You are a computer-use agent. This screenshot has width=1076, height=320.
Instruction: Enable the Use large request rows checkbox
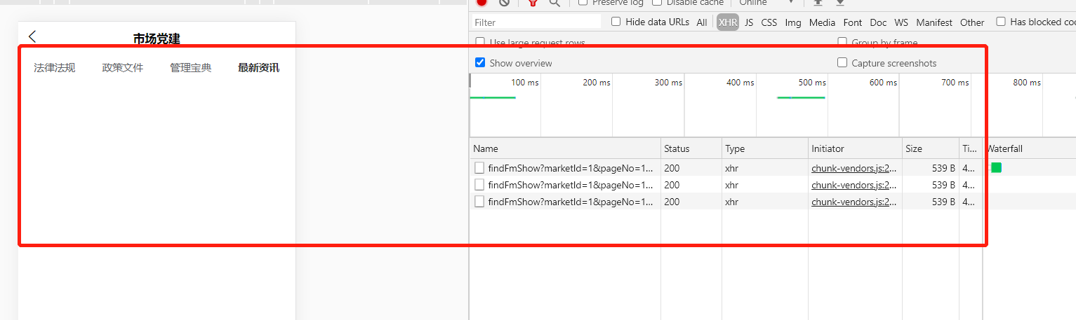tap(480, 42)
